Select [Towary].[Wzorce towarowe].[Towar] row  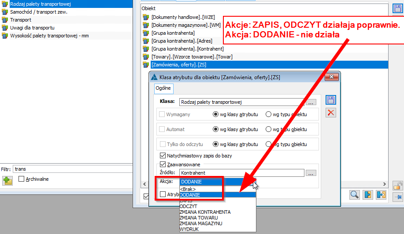point(265,57)
